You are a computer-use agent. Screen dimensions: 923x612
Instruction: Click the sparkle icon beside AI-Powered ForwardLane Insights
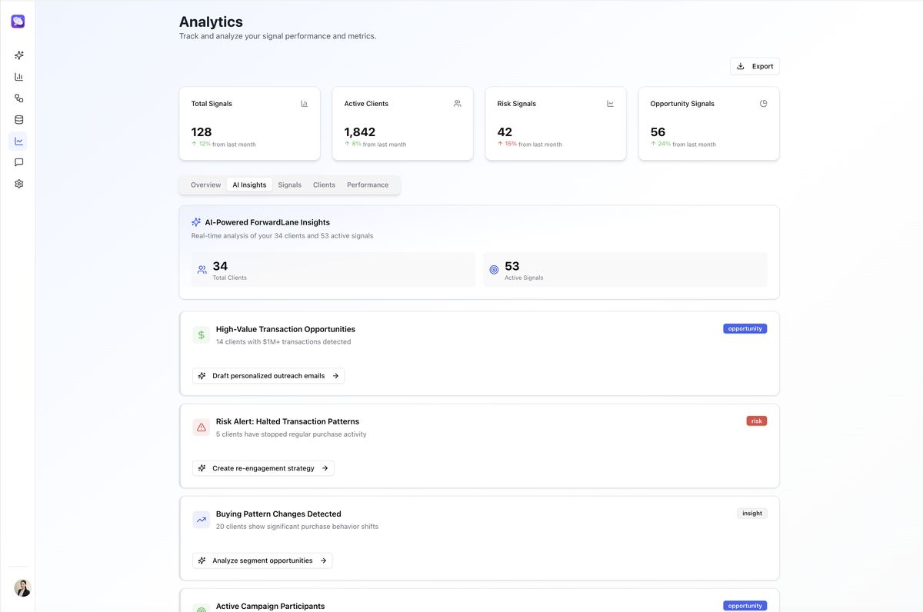[x=196, y=222]
